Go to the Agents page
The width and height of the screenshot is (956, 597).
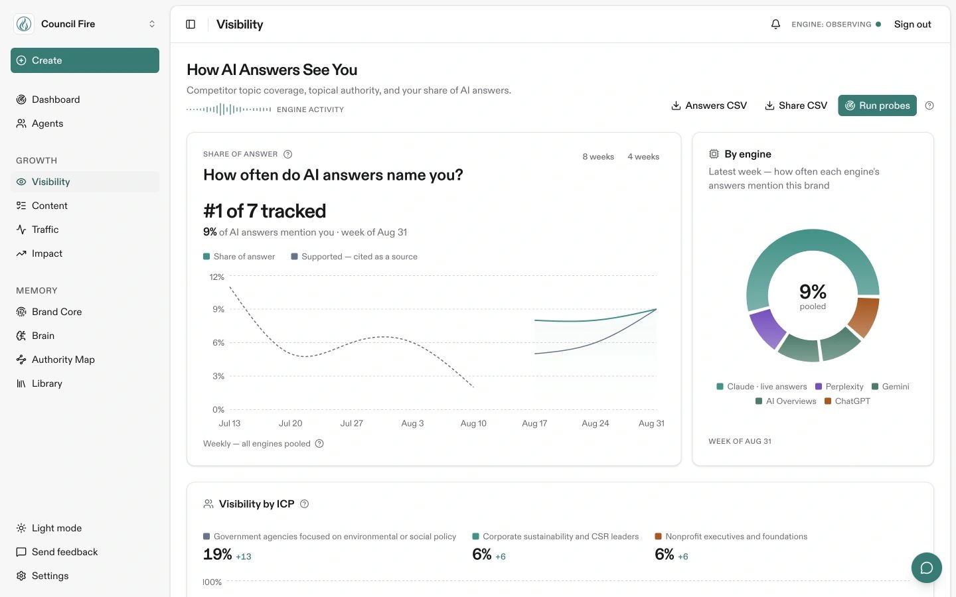click(x=85, y=123)
